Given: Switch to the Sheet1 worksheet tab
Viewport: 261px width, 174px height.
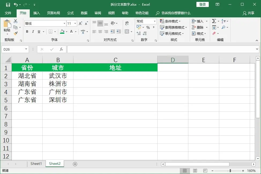Looking at the screenshot, I should coord(36,164).
